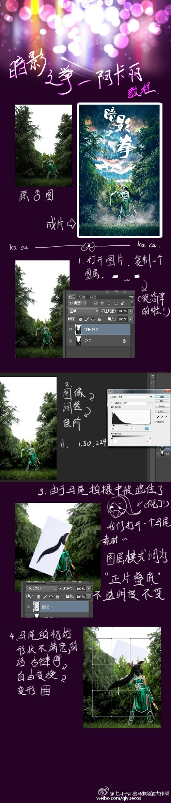Click the 填充 100% field in 正常 panel
The height and width of the screenshot is (803, 171).
point(122,319)
